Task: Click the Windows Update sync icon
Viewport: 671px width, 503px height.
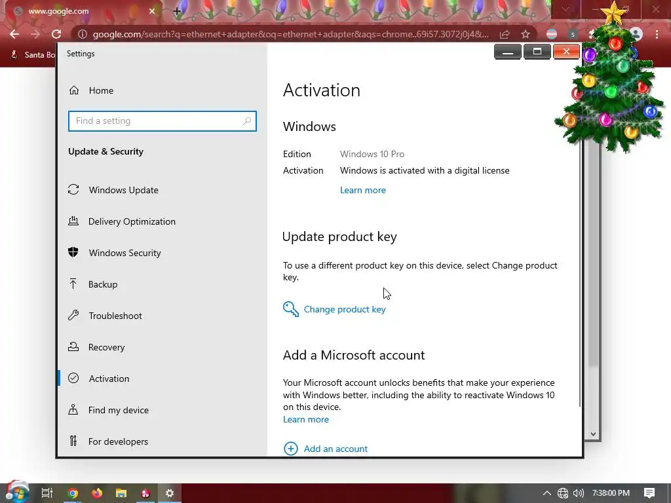Action: (x=73, y=189)
